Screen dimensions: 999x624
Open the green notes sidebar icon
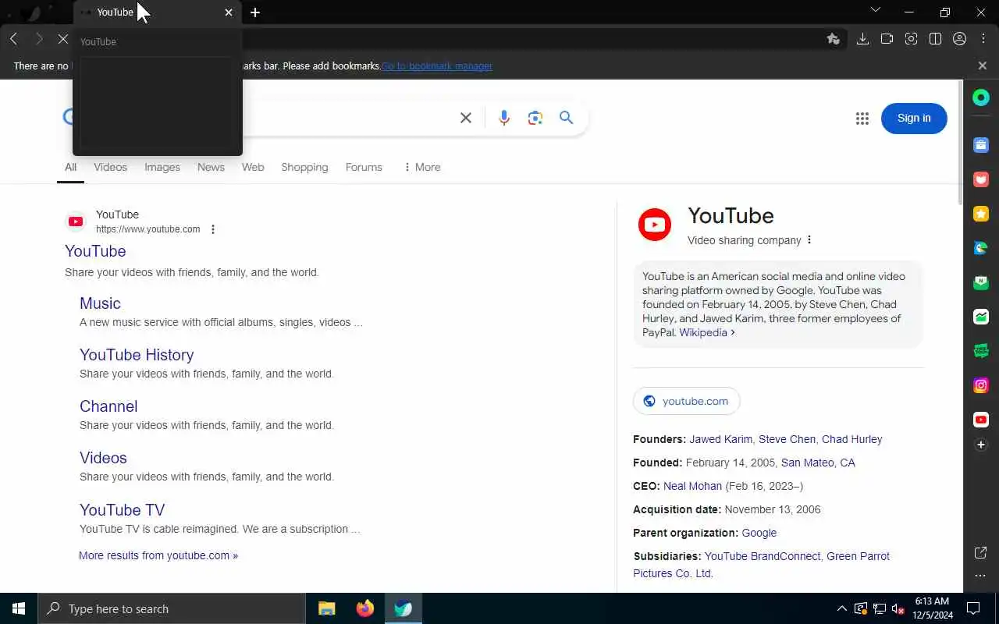[x=981, y=282]
